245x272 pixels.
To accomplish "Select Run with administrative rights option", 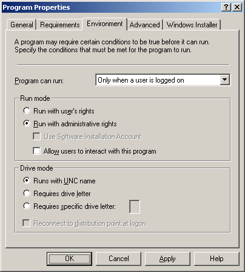I will 70,124.
